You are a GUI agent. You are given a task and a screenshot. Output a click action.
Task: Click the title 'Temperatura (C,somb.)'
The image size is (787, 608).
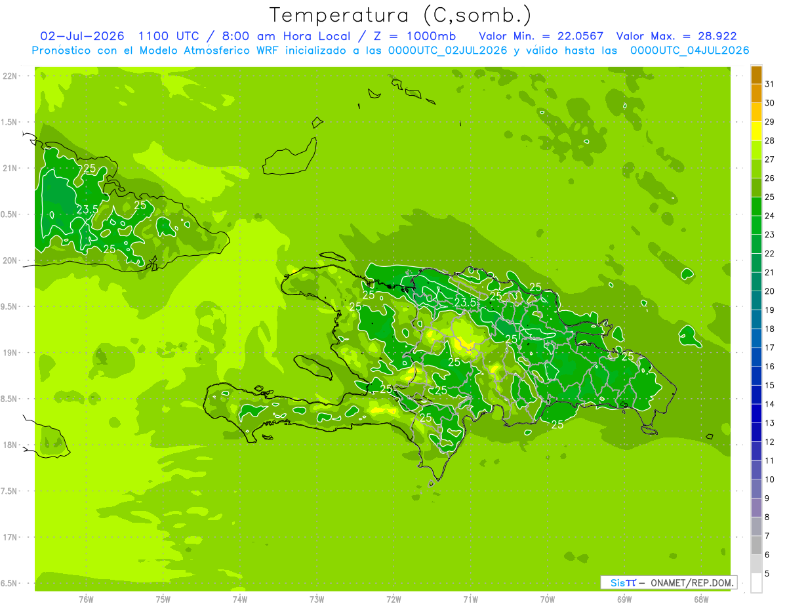pyautogui.click(x=401, y=14)
